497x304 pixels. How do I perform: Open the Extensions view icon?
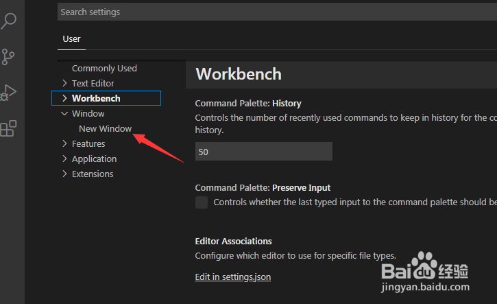[x=8, y=128]
